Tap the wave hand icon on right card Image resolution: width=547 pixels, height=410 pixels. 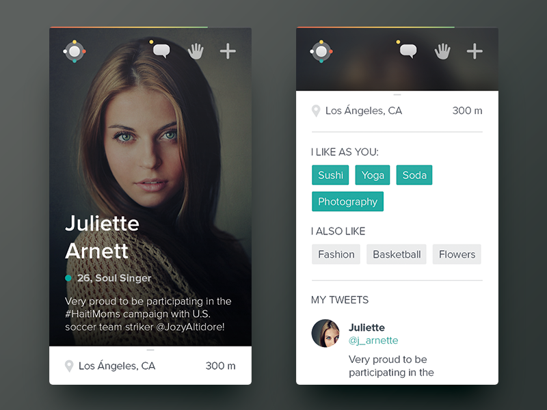tap(442, 51)
